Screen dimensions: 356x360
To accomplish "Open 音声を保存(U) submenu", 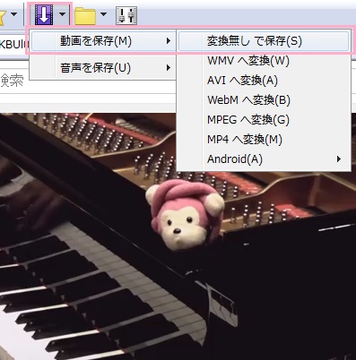I will [103, 68].
